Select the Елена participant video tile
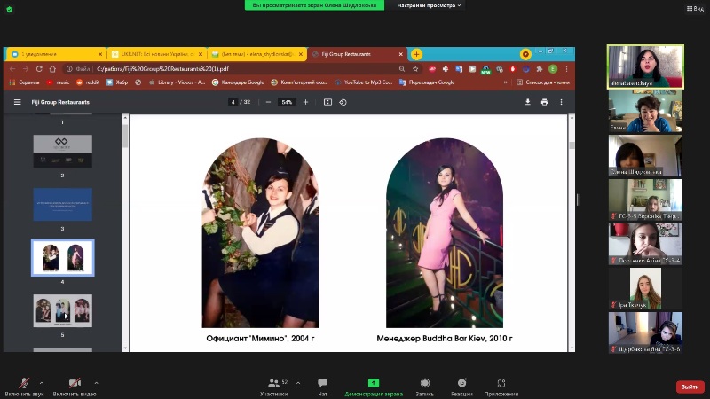 pyautogui.click(x=645, y=112)
